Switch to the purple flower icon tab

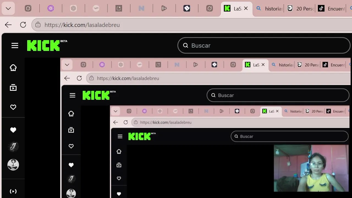click(51, 9)
